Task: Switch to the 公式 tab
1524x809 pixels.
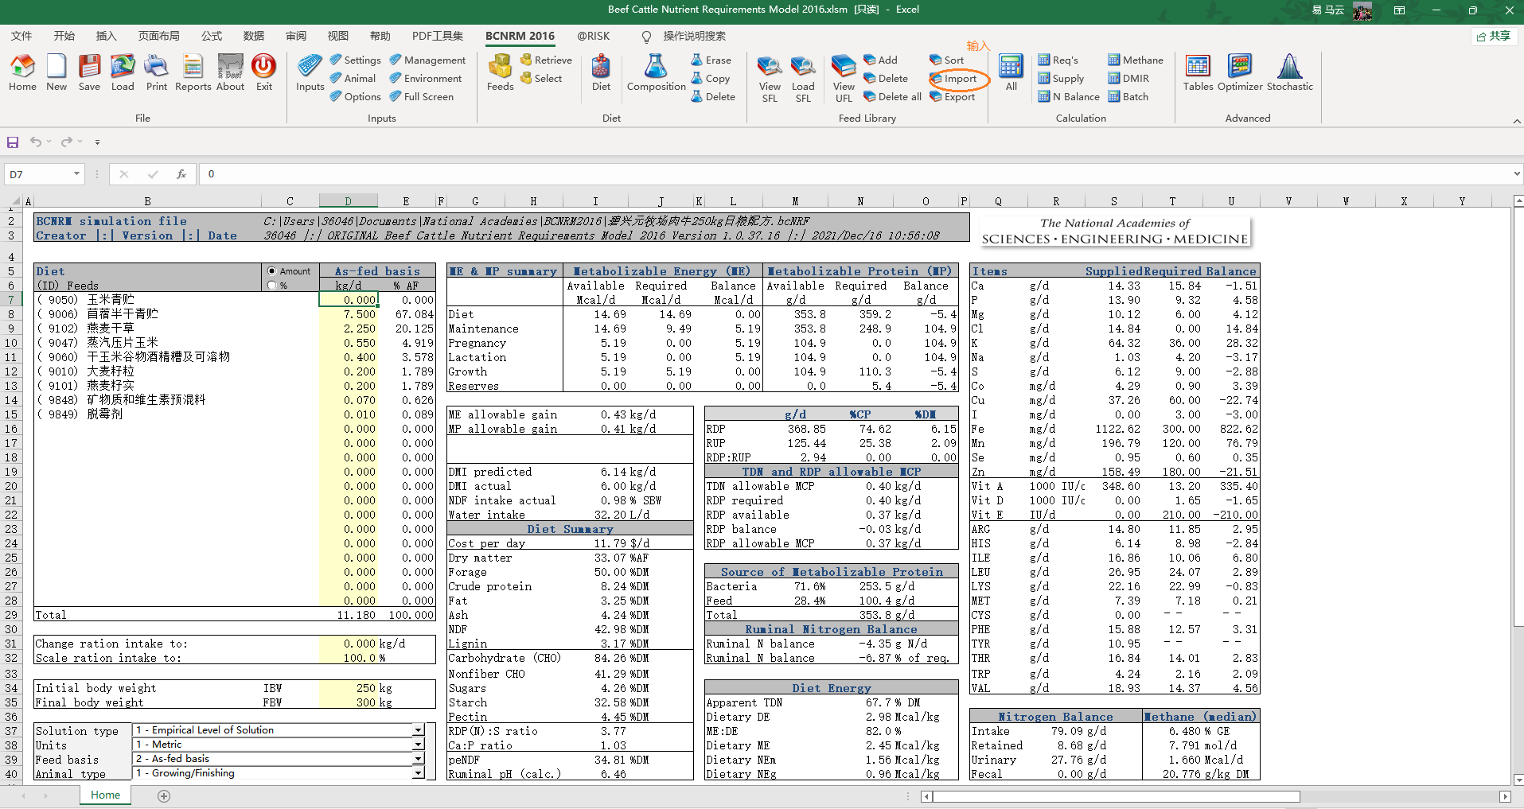Action: click(x=212, y=36)
